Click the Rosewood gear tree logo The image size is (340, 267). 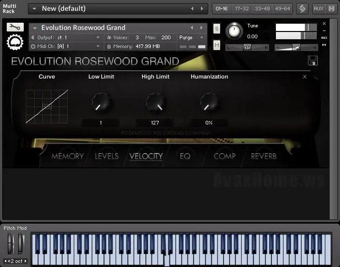(15, 42)
